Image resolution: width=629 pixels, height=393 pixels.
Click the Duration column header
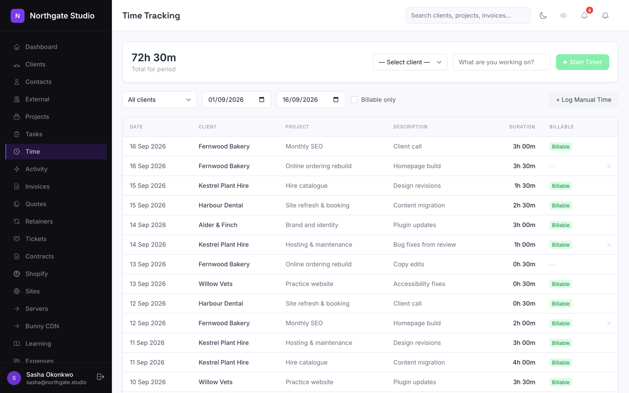point(522,127)
